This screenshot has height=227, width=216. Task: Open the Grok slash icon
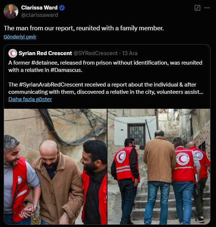[x=197, y=8]
